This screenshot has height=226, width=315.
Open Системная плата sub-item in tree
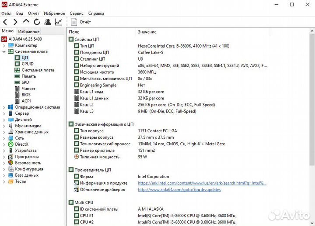(35, 70)
